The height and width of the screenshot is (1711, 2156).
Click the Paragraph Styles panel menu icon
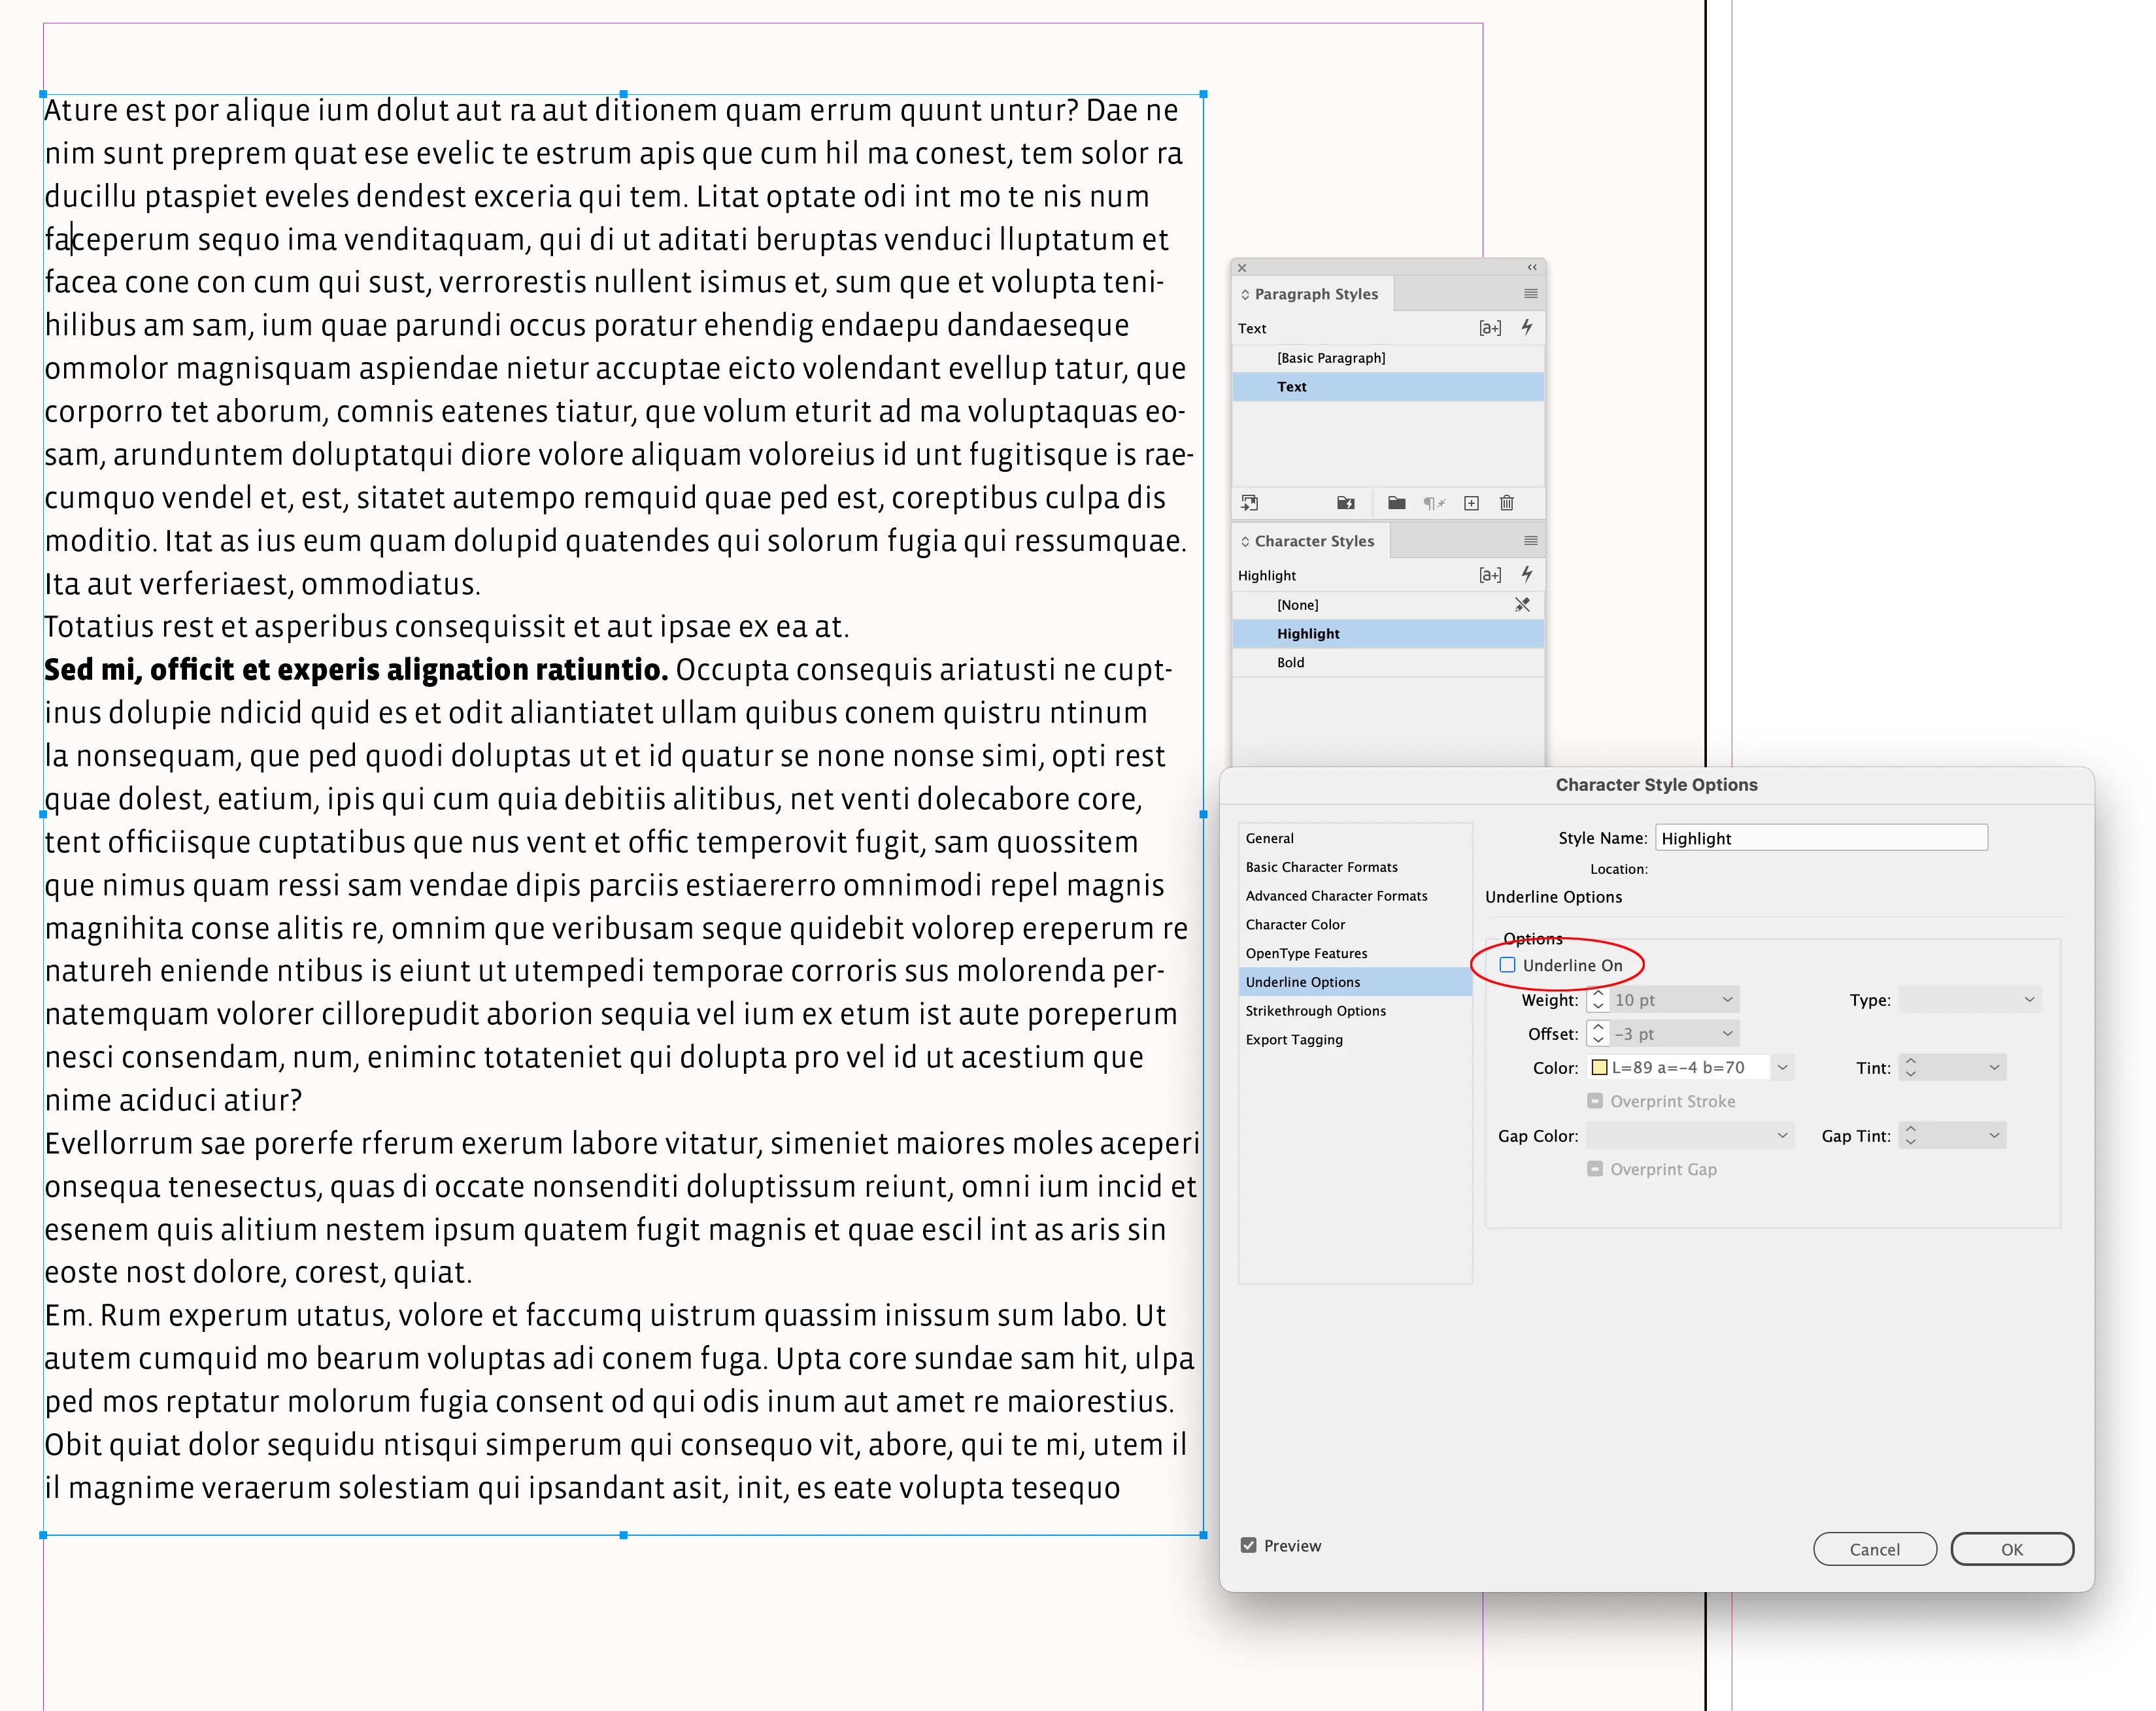pyautogui.click(x=1530, y=294)
